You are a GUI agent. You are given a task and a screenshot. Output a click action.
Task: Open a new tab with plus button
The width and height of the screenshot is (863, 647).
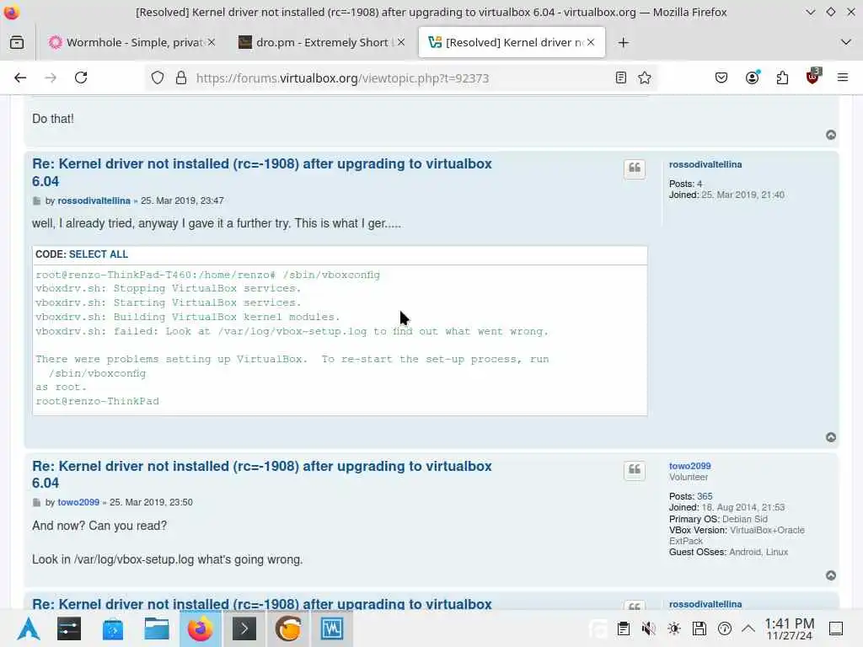point(623,42)
